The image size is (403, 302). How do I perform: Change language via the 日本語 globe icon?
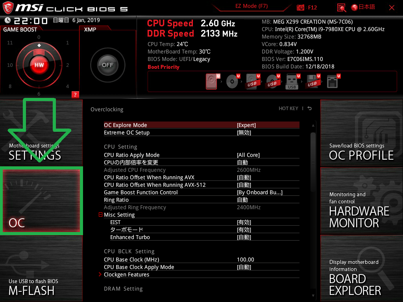pyautogui.click(x=363, y=7)
